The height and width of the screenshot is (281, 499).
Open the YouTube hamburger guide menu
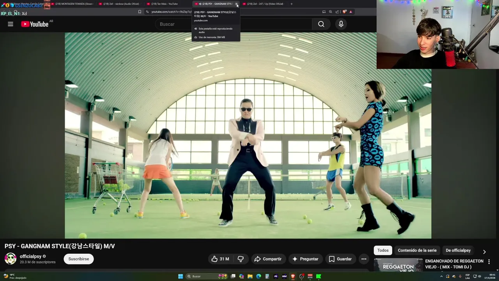pos(11,24)
